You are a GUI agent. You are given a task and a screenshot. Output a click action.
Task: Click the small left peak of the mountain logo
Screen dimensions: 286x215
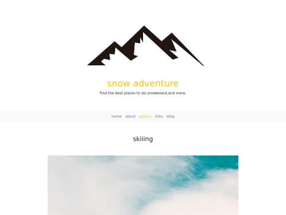pos(114,45)
